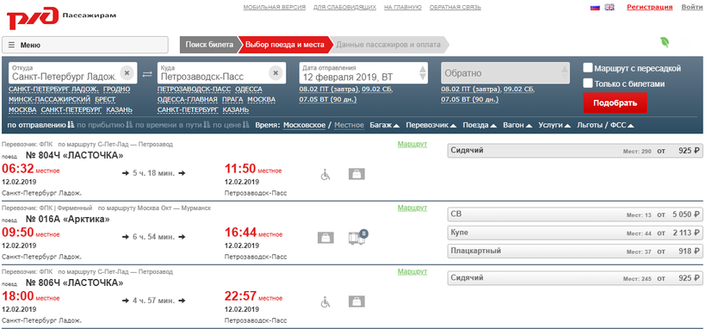Open the Меню hamburger menu
Screen dimensions: 706x329
[x=85, y=45]
